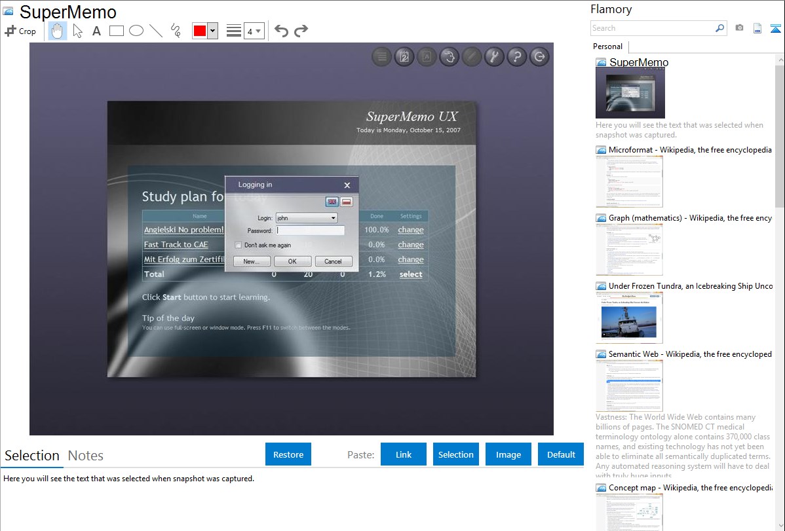Open the SuperMemo snapshot thumbnail

pyautogui.click(x=630, y=92)
